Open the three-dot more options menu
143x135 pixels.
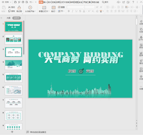[137, 2]
